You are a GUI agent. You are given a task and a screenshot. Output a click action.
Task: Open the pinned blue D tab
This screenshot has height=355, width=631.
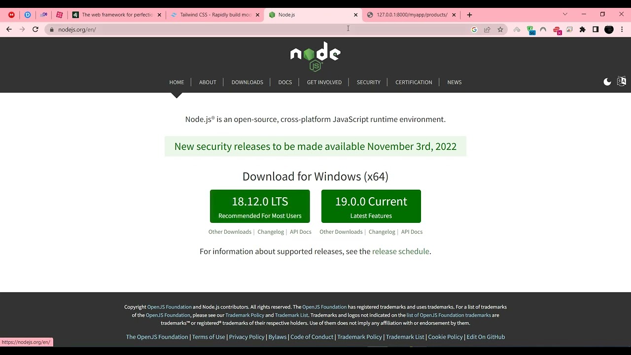pyautogui.click(x=28, y=15)
